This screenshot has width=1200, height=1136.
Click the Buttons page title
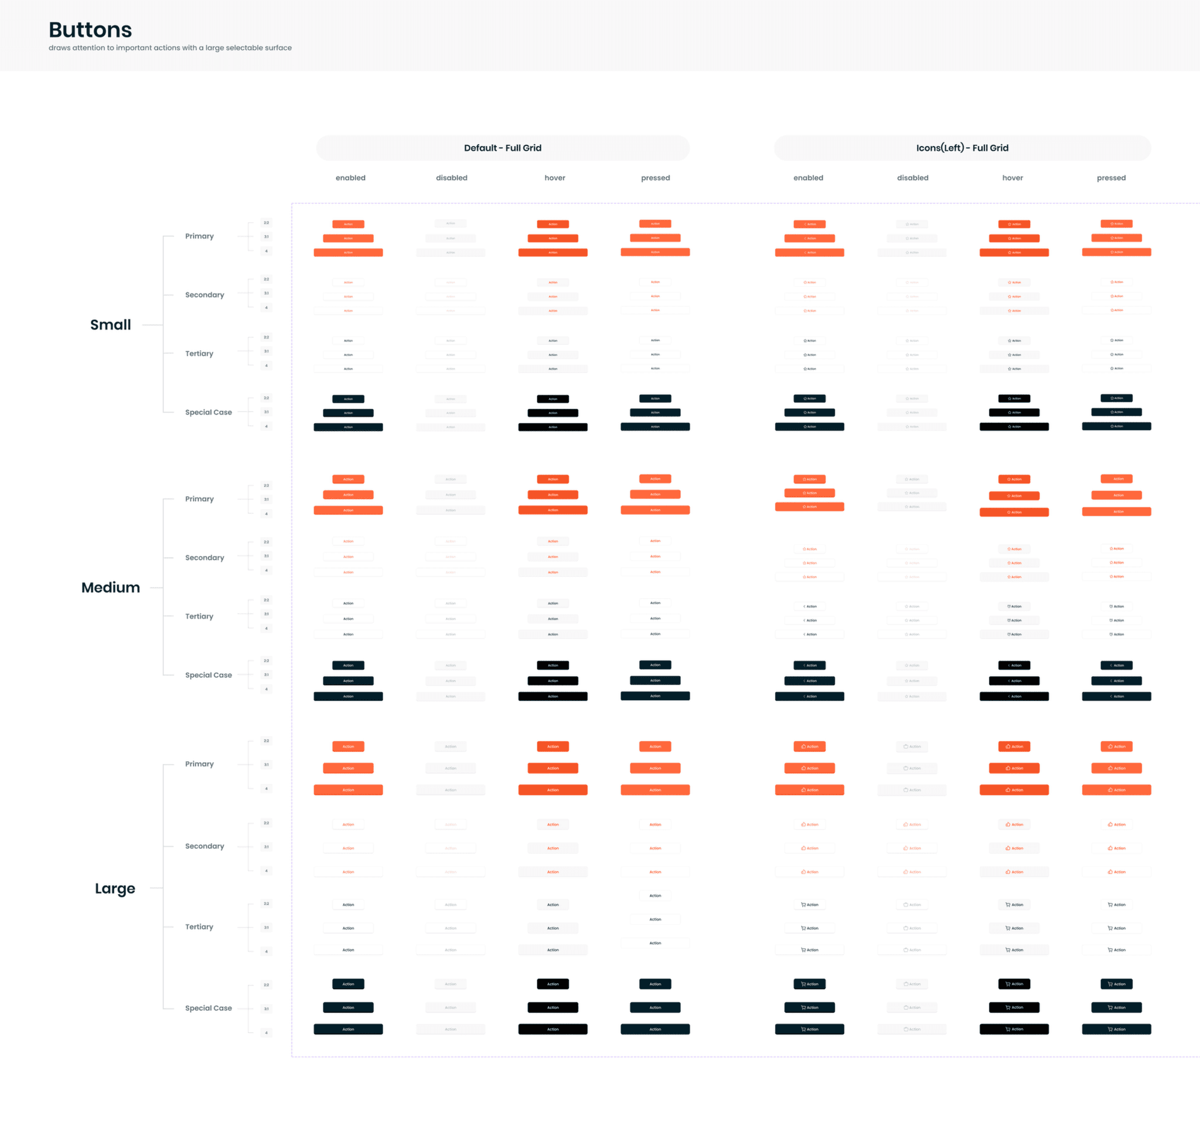click(90, 29)
